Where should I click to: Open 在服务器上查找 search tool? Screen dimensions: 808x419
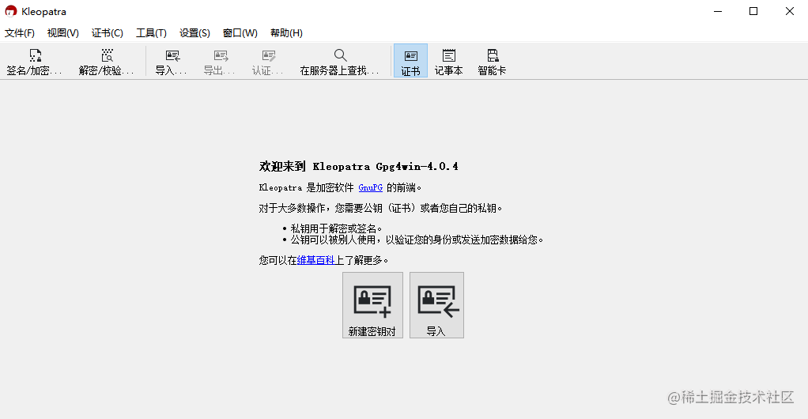pyautogui.click(x=340, y=62)
